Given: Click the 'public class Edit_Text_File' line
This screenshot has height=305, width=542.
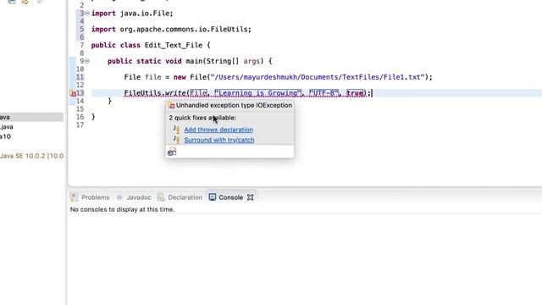Looking at the screenshot, I should pos(151,45).
